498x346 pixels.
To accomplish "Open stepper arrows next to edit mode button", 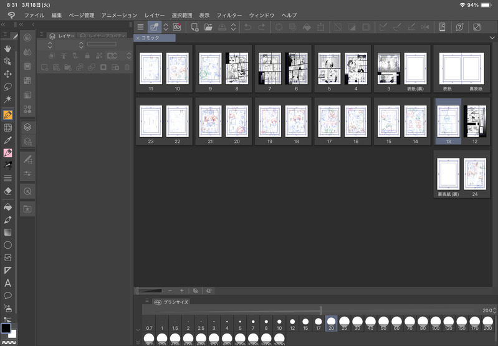I will tap(166, 27).
